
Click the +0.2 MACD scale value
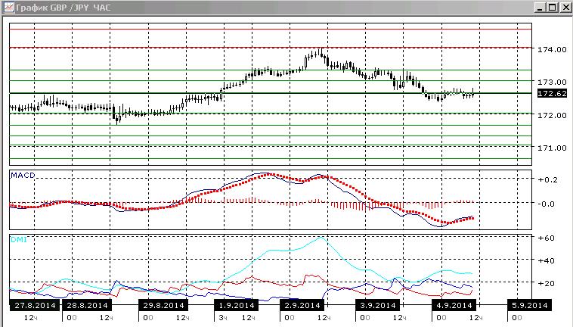point(547,179)
